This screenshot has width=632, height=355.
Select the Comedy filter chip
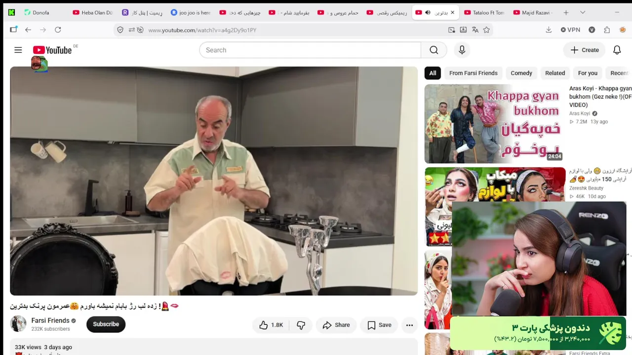[521, 73]
